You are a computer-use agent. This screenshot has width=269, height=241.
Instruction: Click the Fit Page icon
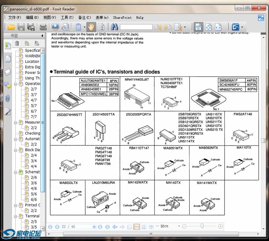208,27
